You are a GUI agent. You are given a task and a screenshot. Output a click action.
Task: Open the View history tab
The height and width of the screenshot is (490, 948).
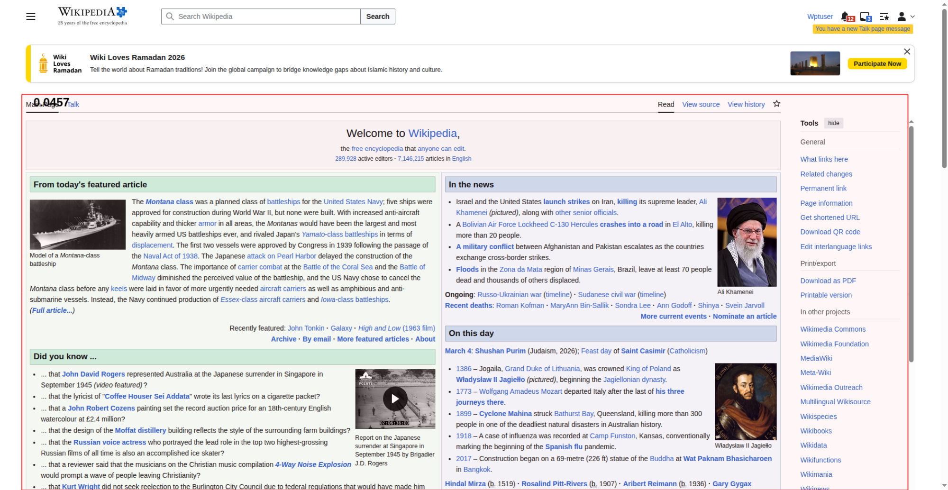tap(746, 104)
